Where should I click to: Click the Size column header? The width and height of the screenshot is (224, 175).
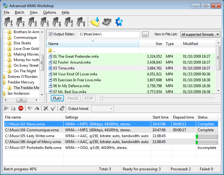[151, 43]
